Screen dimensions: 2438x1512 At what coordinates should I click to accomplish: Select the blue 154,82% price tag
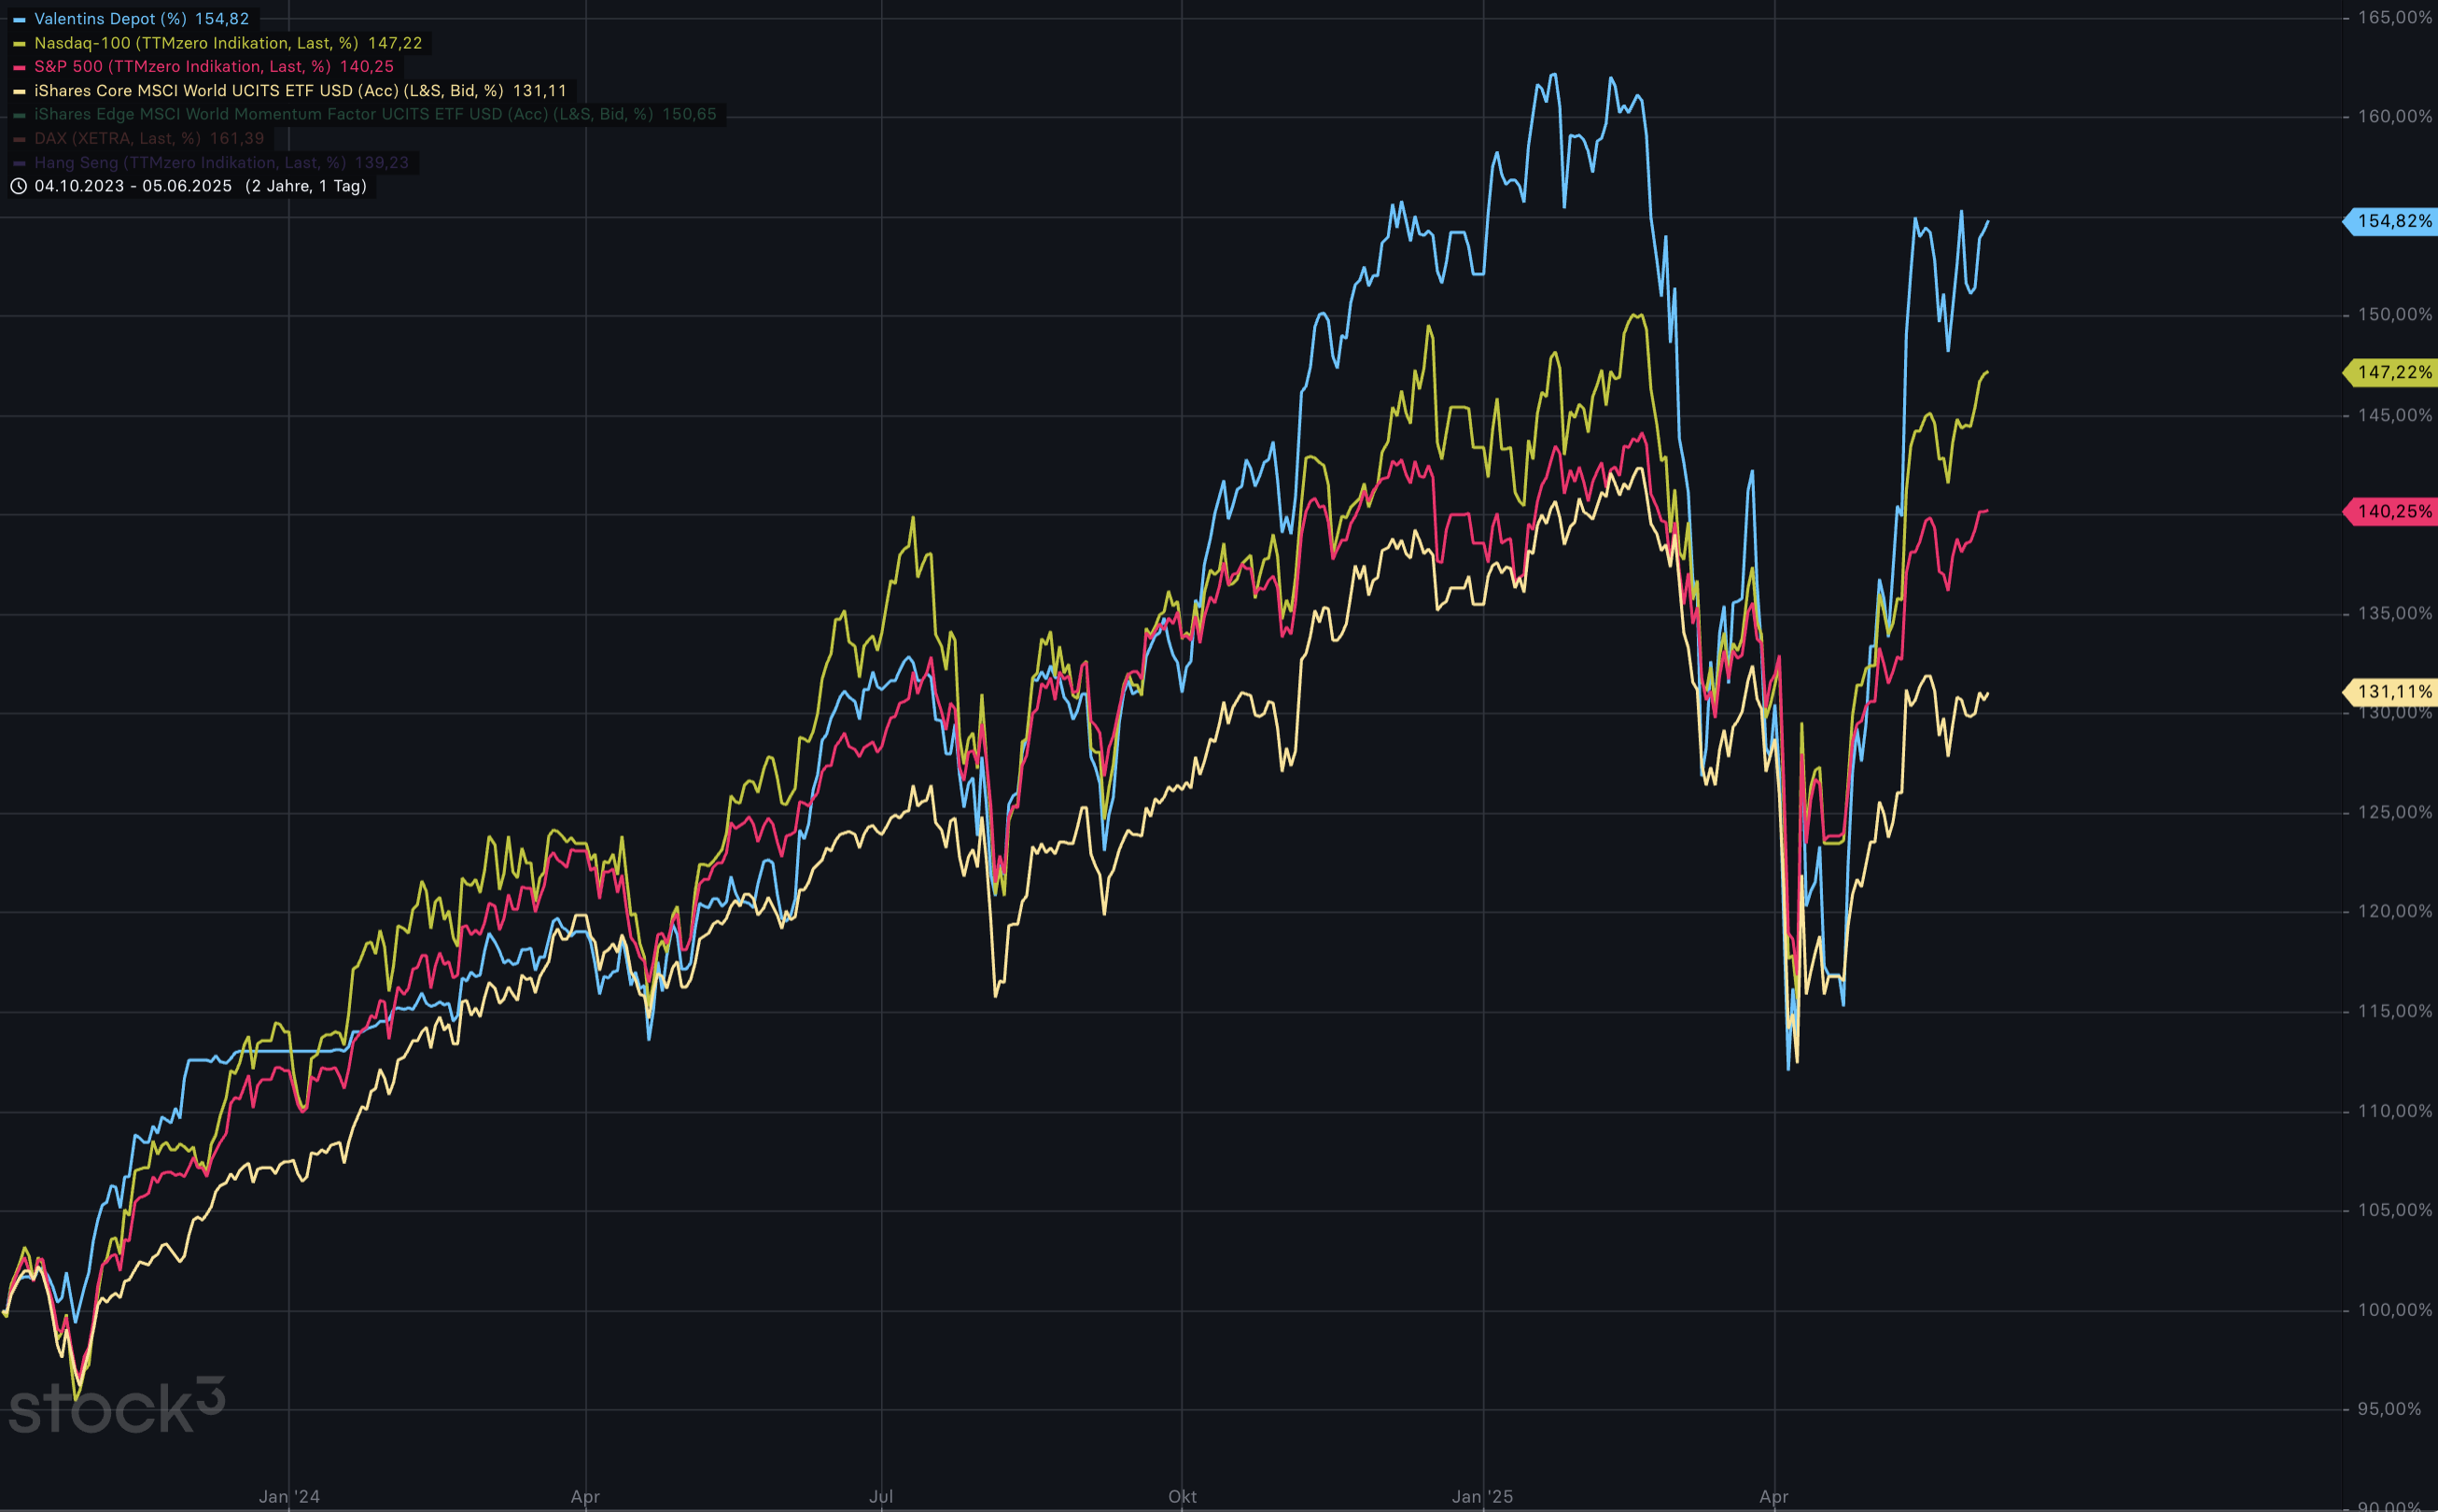click(x=2390, y=221)
